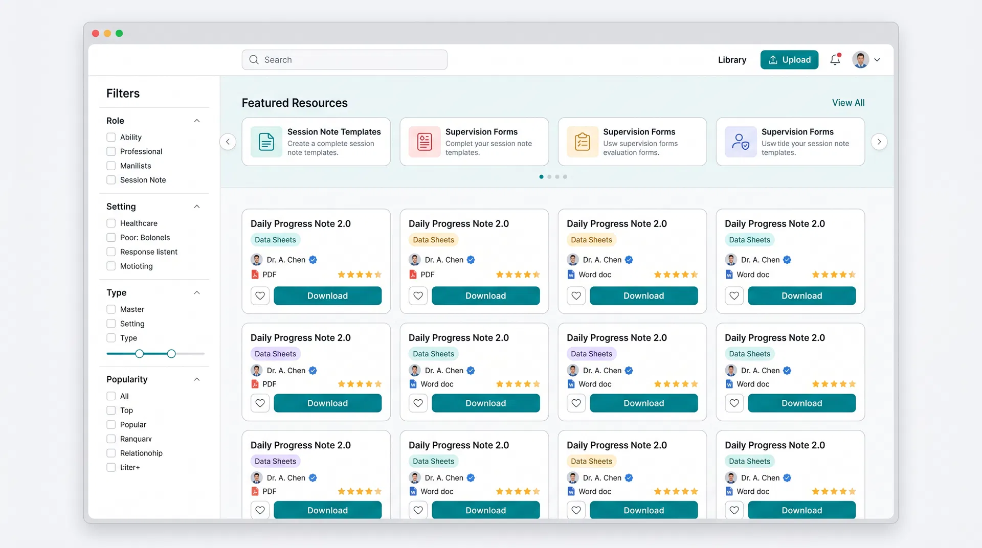This screenshot has width=982, height=548.
Task: Open the notifications bell icon
Action: tap(835, 60)
